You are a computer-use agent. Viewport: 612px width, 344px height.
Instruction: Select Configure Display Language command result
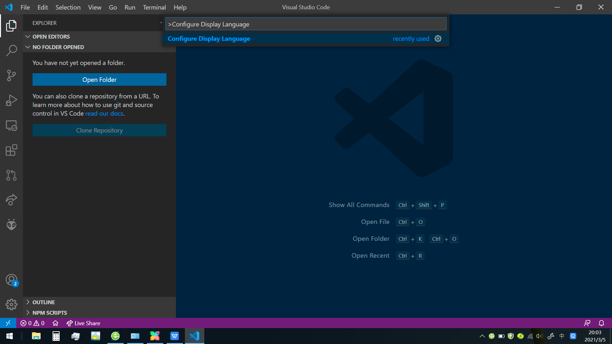pyautogui.click(x=306, y=39)
